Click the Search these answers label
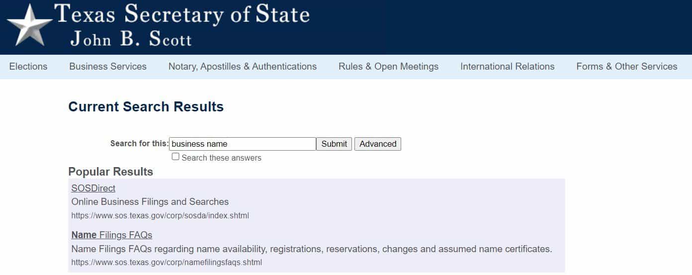 (x=221, y=158)
